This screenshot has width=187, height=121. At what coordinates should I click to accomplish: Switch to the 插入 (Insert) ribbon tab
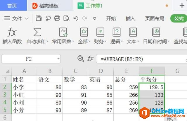tap(130, 18)
